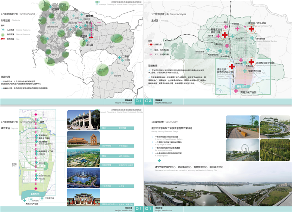The image size is (292, 212).
Task: Click the red cross at 洪河农业观光公园
Action: coord(251,61)
